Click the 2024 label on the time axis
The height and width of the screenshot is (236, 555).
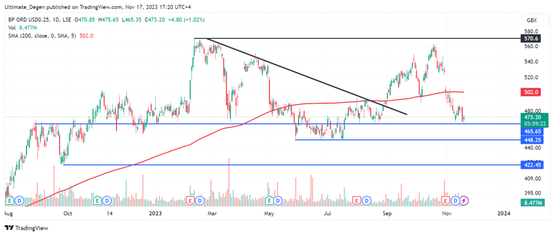[x=504, y=213]
